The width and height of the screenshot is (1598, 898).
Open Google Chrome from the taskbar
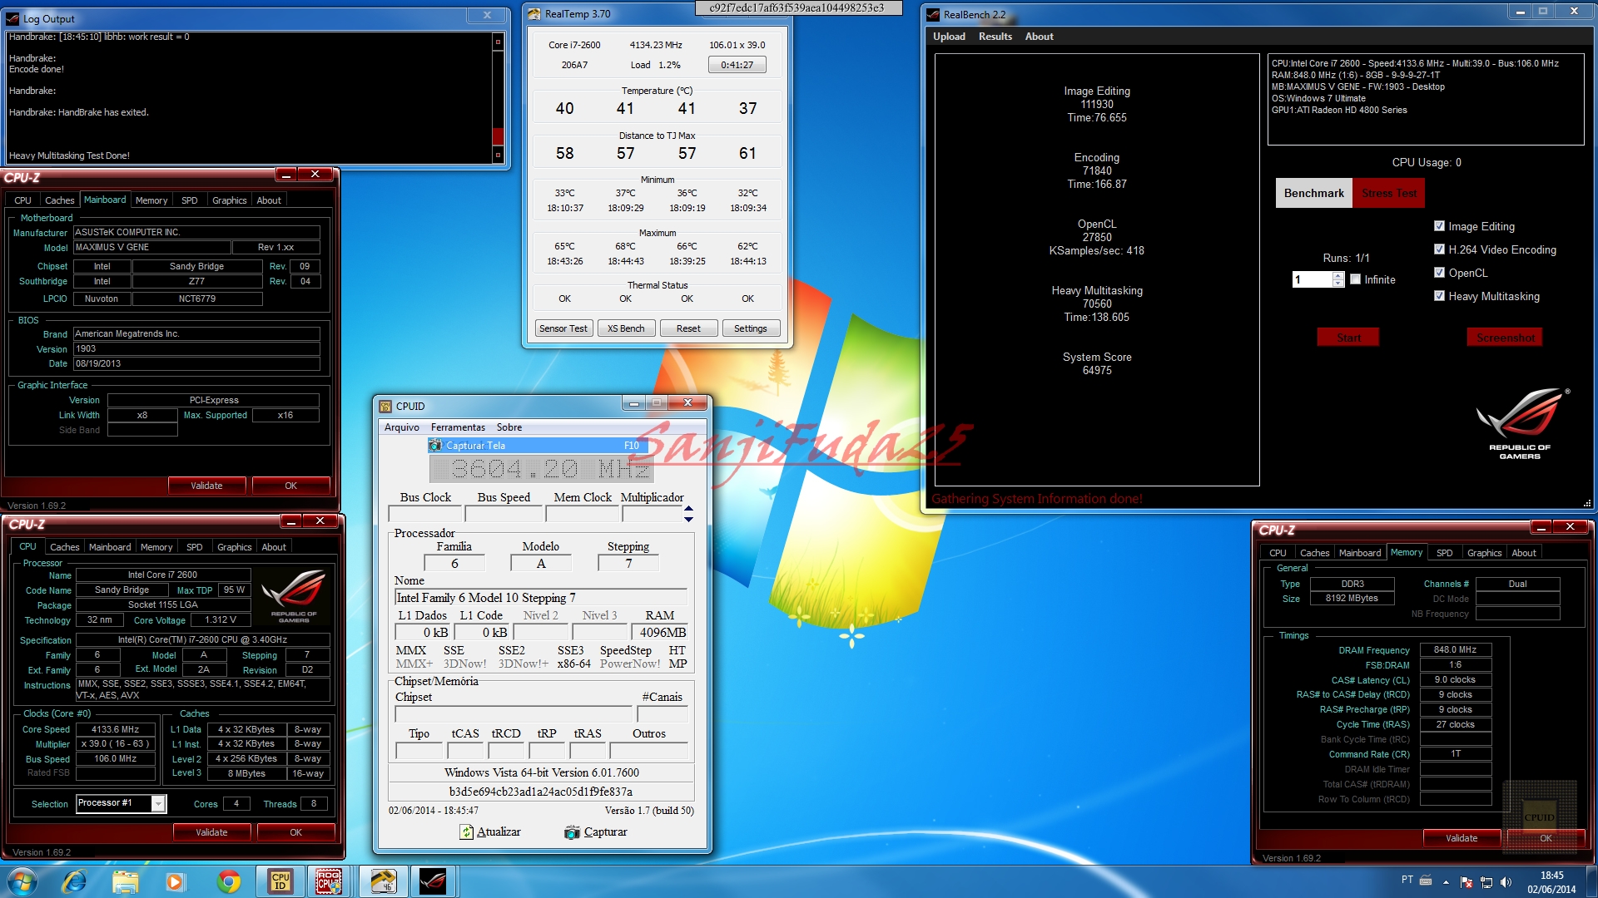228,881
